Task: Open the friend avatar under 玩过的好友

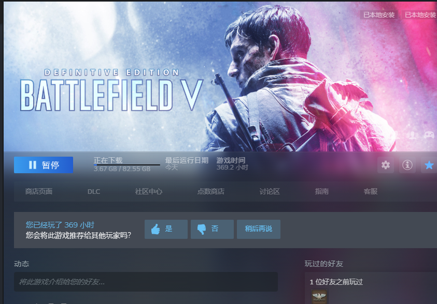Action: pos(319,296)
